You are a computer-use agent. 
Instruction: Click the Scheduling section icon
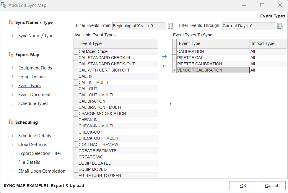tap(11, 122)
